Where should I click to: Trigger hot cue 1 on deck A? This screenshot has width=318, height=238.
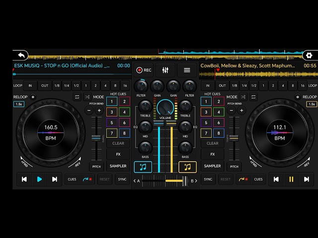pyautogui.click(x=112, y=101)
